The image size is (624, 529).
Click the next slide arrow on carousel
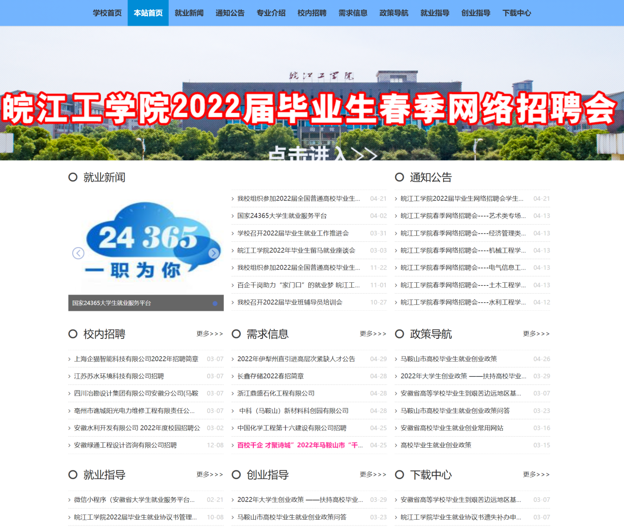click(214, 253)
